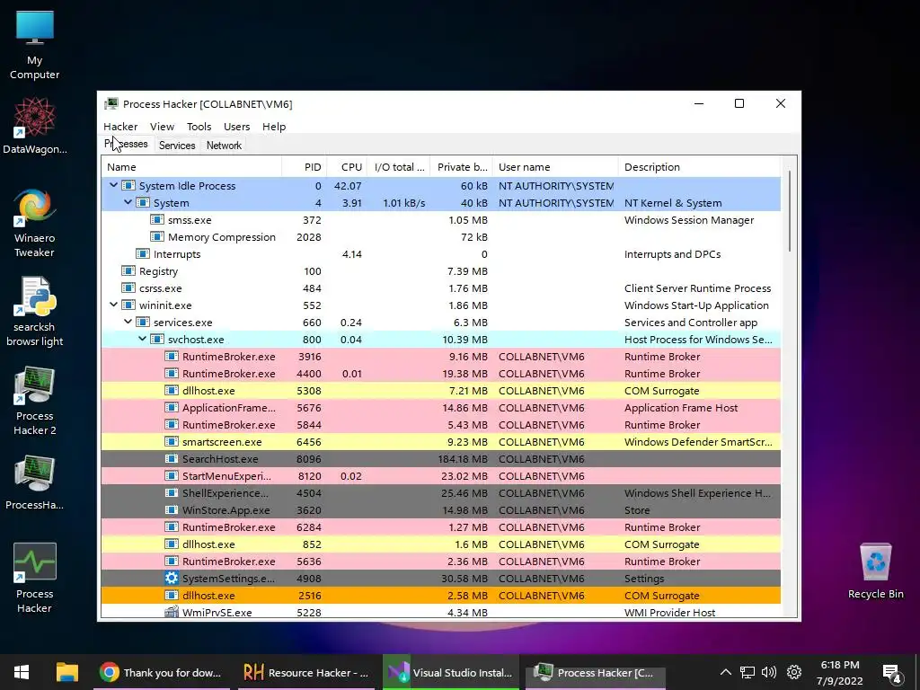This screenshot has width=920, height=690.
Task: Select the StartMenuExperi... process row
Action: tap(441, 476)
